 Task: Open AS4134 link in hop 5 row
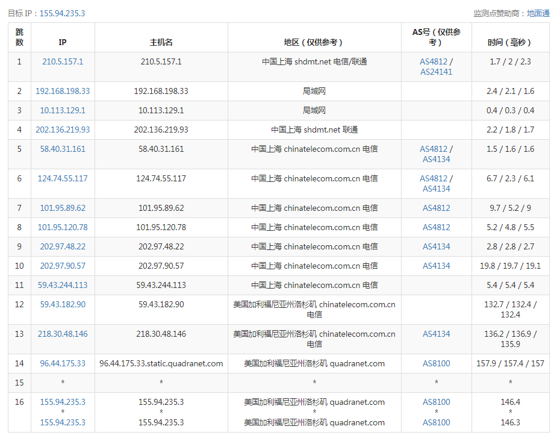436,159
